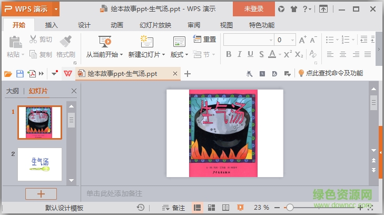Switch to the Insert (插入) tab
Screen dimensions: 384x215
[x=52, y=25]
